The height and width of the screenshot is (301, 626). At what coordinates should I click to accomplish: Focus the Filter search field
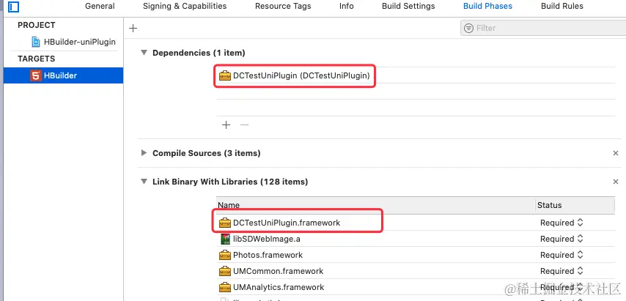[543, 28]
